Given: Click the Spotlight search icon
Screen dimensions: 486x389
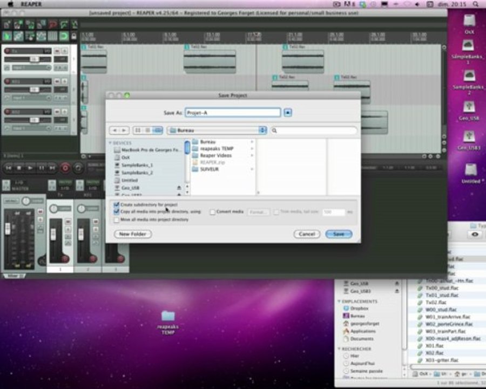Looking at the screenshot, I should click(x=475, y=4).
